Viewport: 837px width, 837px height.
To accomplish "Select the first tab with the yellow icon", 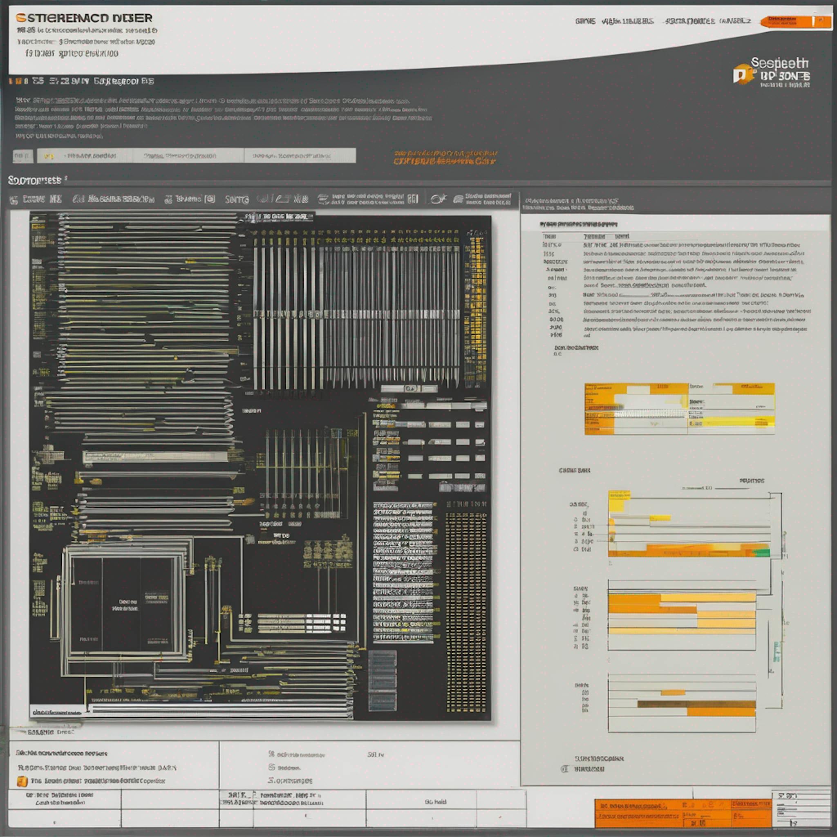I will (x=85, y=156).
